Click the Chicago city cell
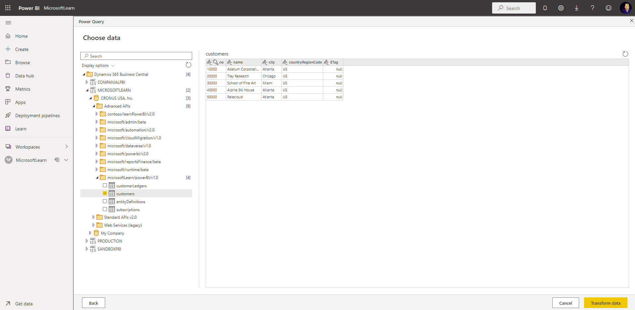 [271, 76]
